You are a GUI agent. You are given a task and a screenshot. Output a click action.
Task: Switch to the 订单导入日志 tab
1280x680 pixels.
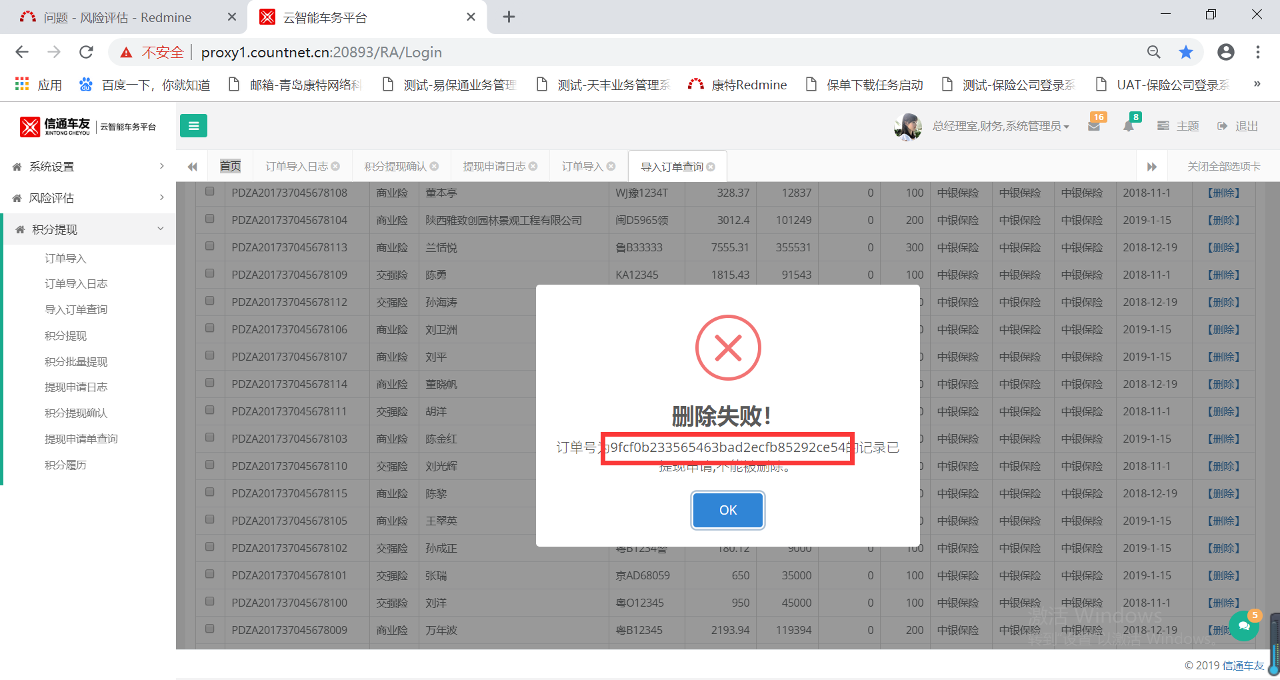(x=297, y=166)
